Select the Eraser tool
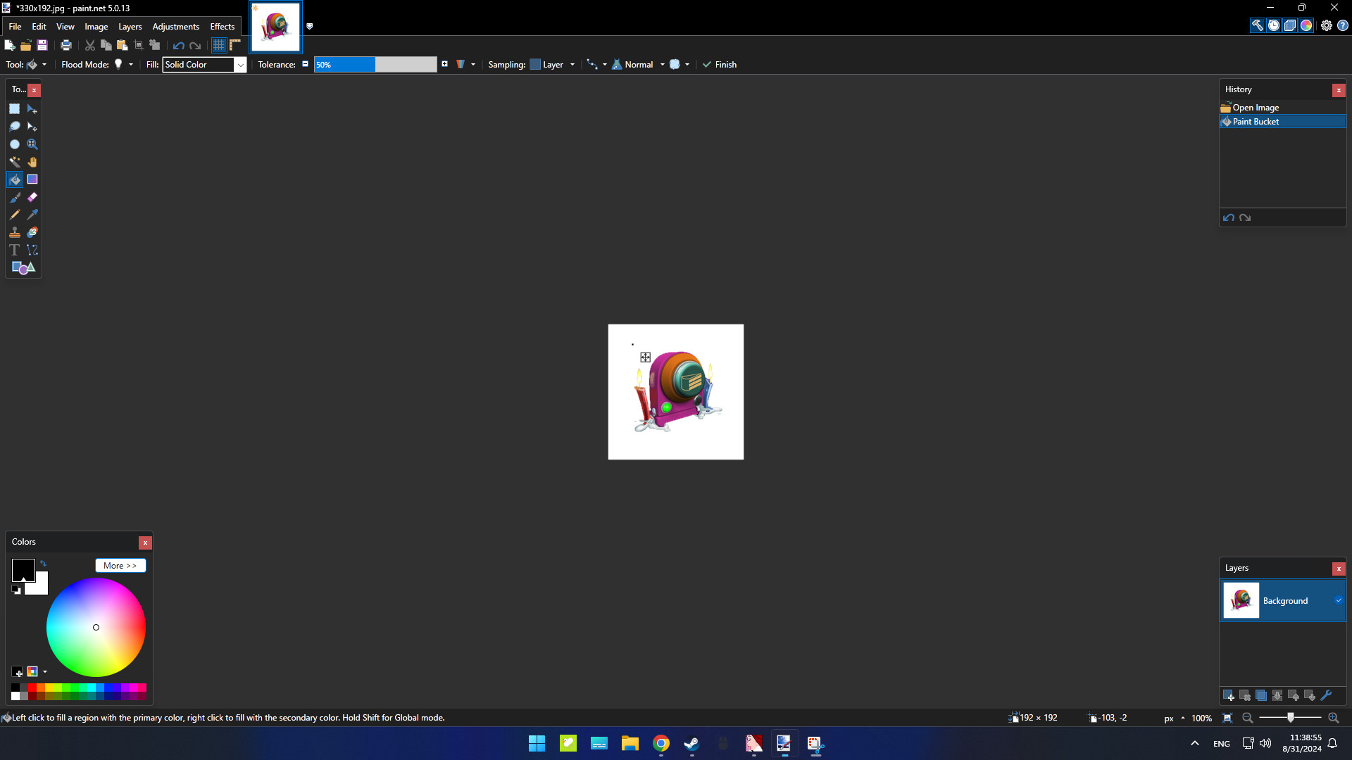This screenshot has height=760, width=1352. click(32, 197)
